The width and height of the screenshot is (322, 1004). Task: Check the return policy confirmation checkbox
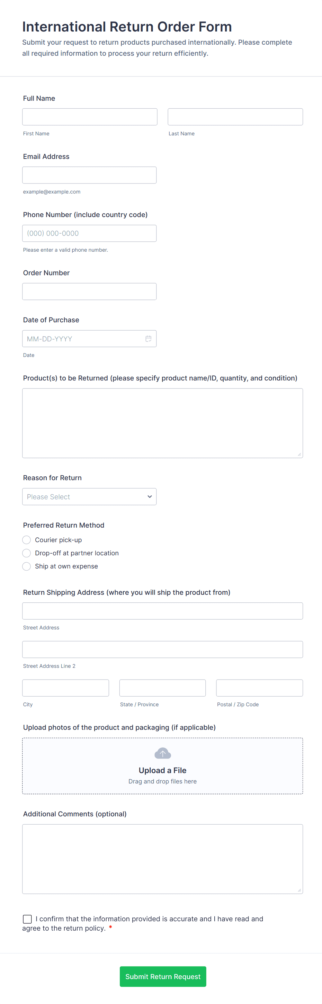pos(27,919)
